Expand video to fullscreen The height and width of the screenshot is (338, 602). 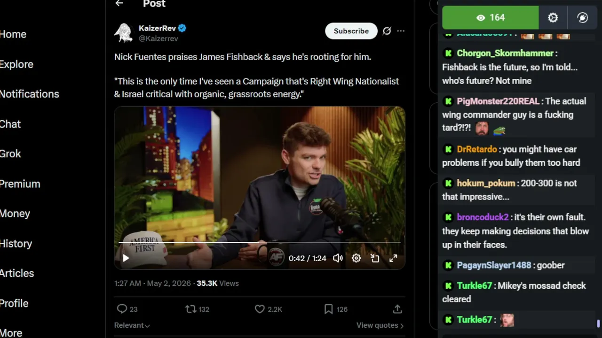pos(393,258)
